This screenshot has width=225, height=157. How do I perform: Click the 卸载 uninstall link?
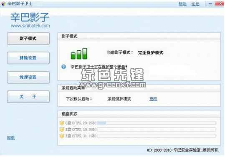11,138
